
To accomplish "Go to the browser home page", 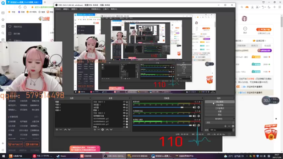I will (x=25, y=7).
